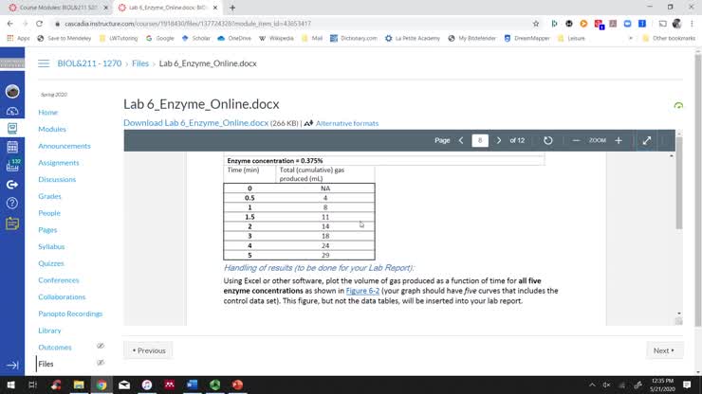The height and width of the screenshot is (394, 702).
Task: Go to the previous document page arrow
Action: [x=461, y=140]
